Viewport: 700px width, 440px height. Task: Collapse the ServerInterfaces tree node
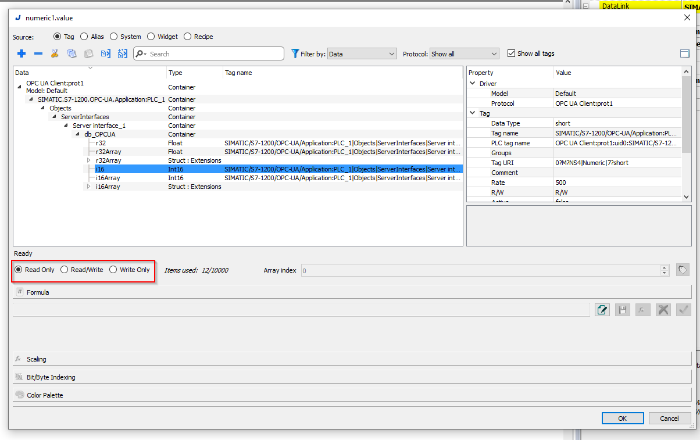(55, 117)
